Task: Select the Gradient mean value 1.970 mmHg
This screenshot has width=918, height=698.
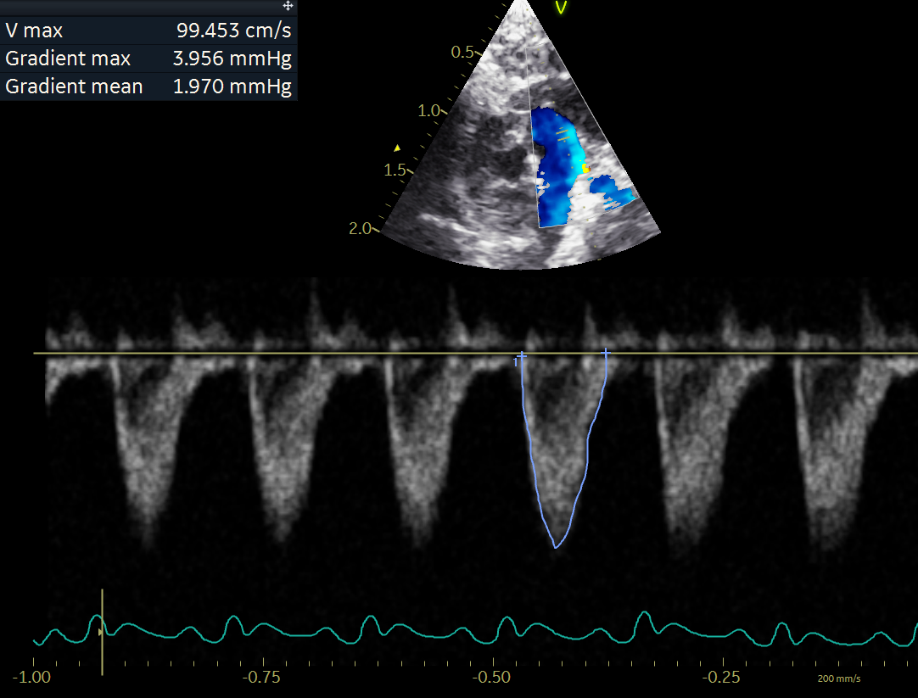Action: coord(232,87)
